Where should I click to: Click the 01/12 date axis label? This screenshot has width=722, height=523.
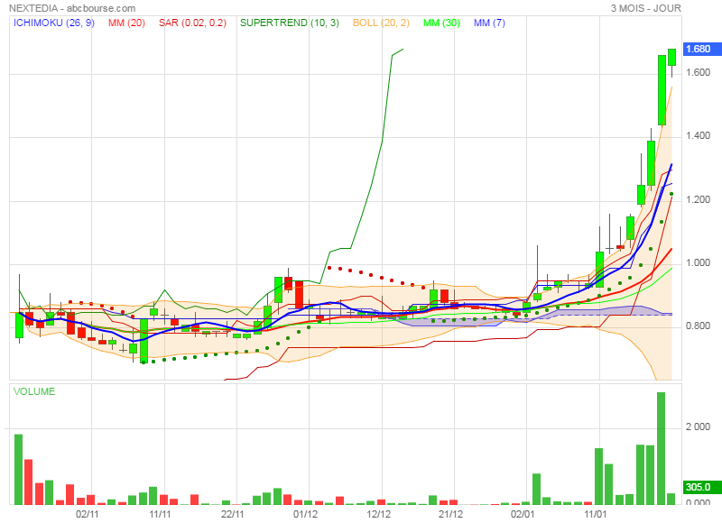pos(305,514)
